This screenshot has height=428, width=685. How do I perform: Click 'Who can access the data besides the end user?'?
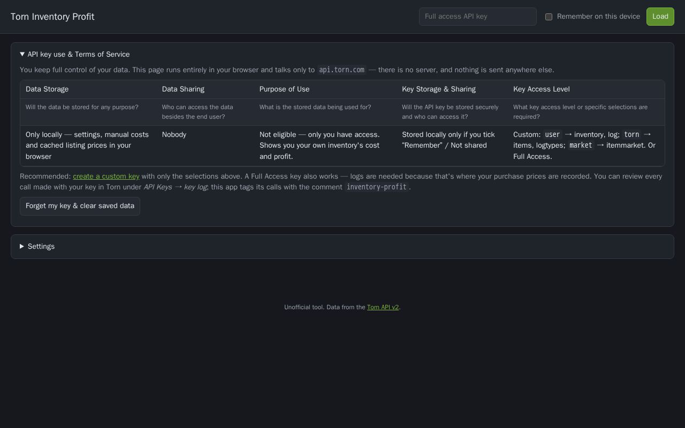point(197,112)
